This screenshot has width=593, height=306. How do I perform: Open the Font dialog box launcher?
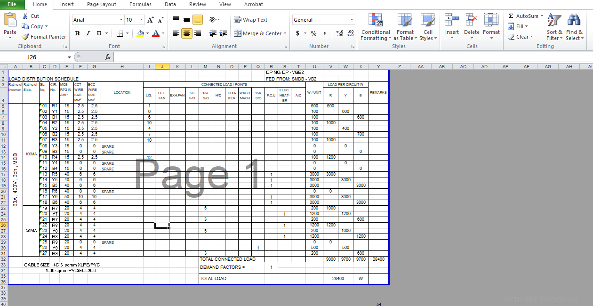[x=163, y=46]
